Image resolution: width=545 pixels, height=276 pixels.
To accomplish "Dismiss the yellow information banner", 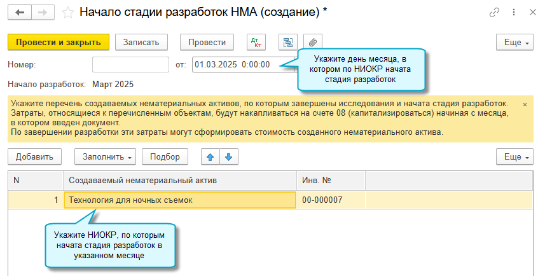I will point(525,104).
